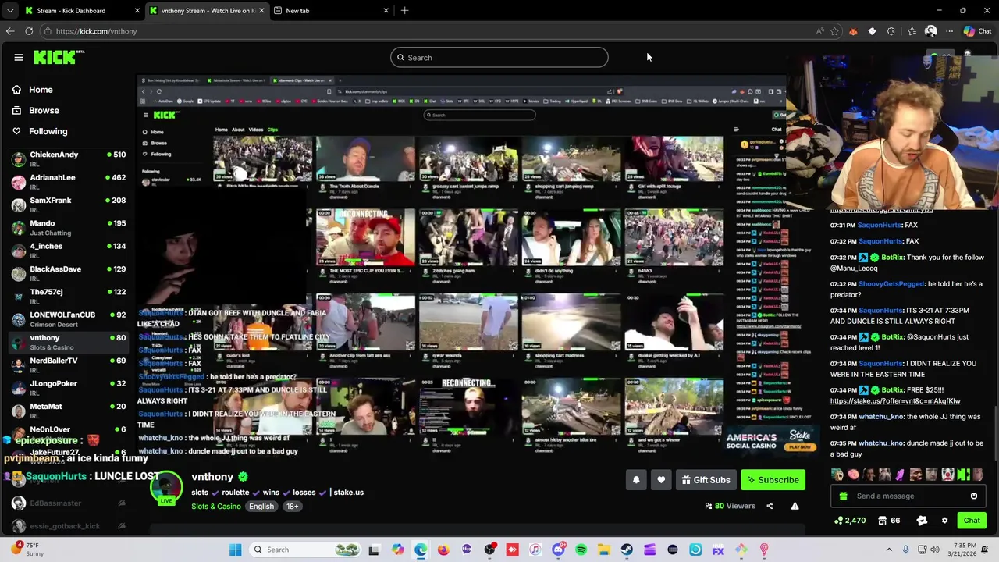Focus the Kick search box

[x=499, y=57]
